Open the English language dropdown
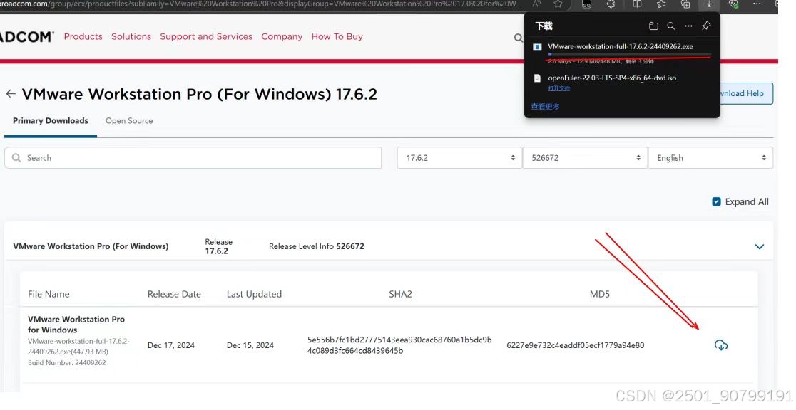 tap(710, 158)
